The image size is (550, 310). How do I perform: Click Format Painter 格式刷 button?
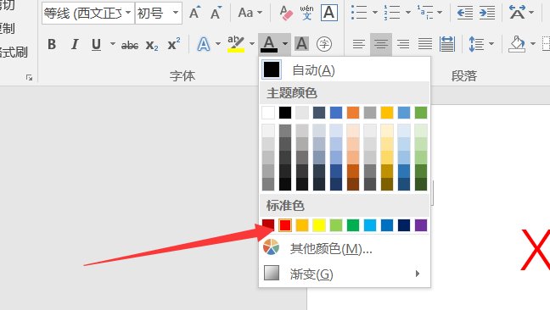[14, 53]
